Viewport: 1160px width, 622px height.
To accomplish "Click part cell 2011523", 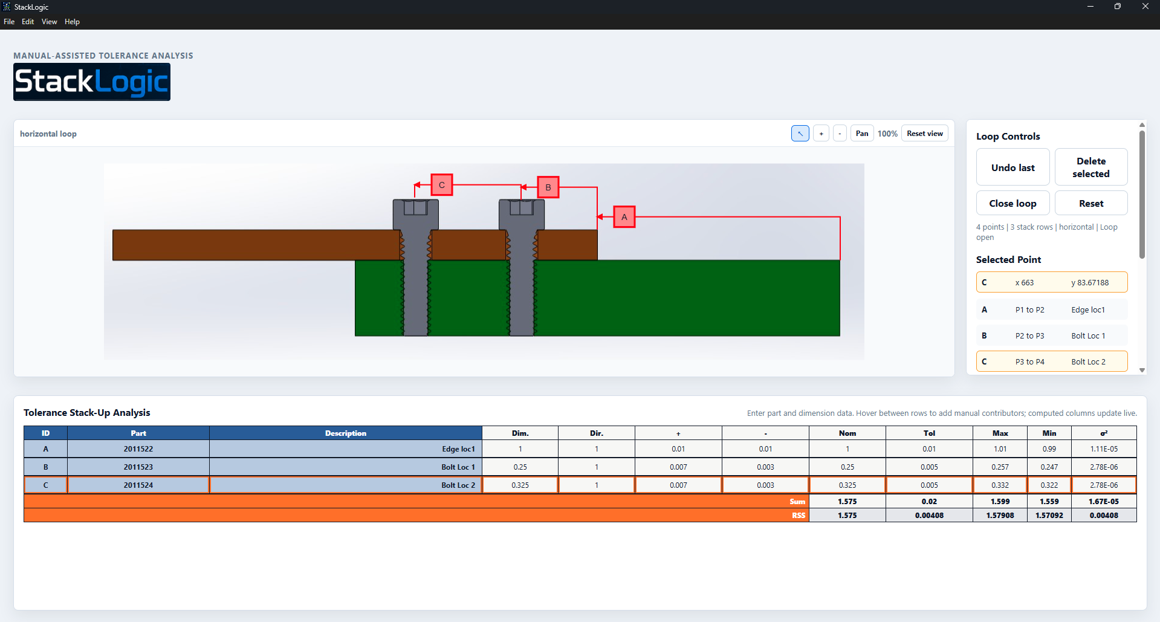I will click(138, 467).
